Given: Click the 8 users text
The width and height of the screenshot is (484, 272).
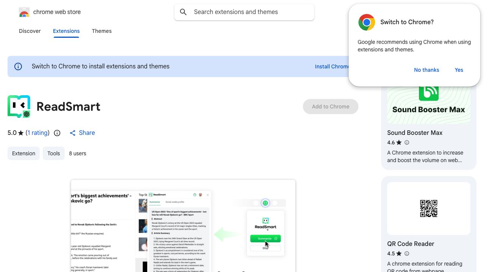Looking at the screenshot, I should (x=78, y=153).
